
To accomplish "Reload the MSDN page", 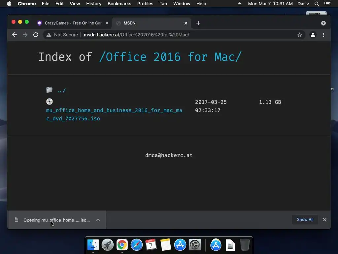I will pos(36,35).
